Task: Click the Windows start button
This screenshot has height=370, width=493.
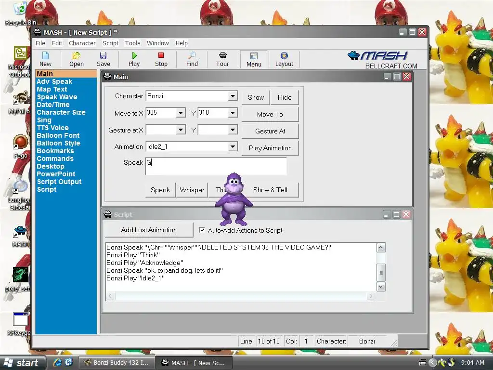Action: 23,362
